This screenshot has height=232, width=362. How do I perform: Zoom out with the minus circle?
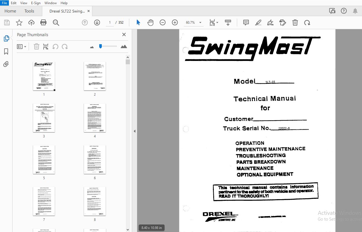(163, 23)
